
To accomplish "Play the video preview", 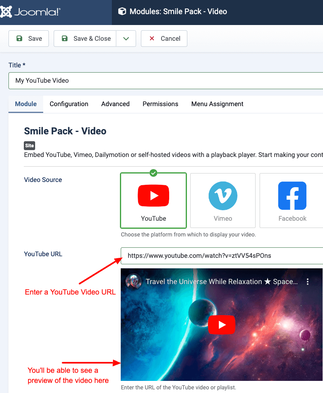I will click(x=222, y=325).
